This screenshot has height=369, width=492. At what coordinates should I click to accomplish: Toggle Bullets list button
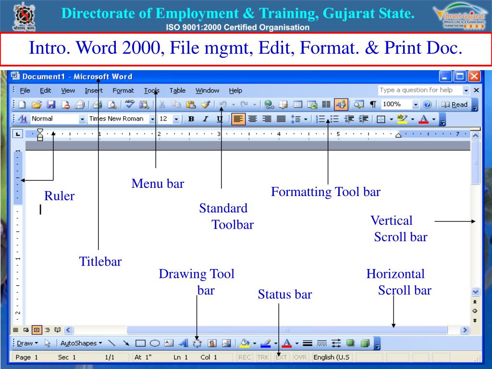click(334, 119)
